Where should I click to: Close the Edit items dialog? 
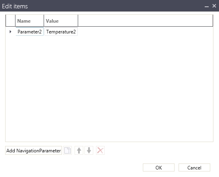tap(214, 6)
